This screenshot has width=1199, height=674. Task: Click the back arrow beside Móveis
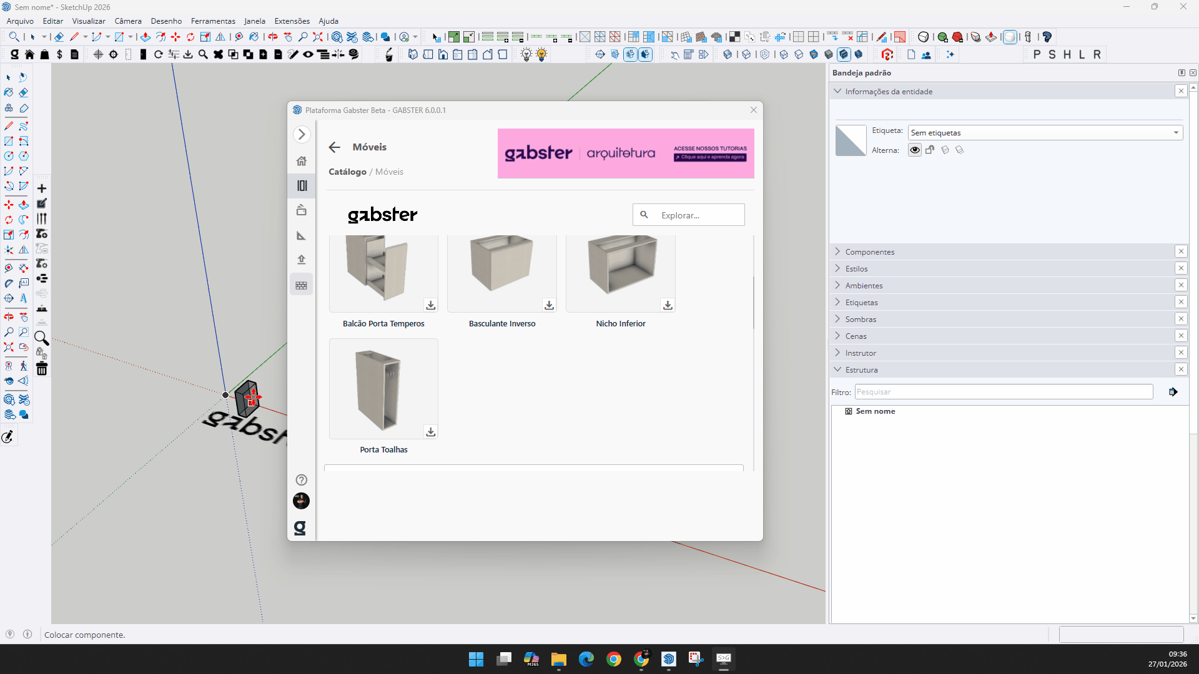[335, 147]
